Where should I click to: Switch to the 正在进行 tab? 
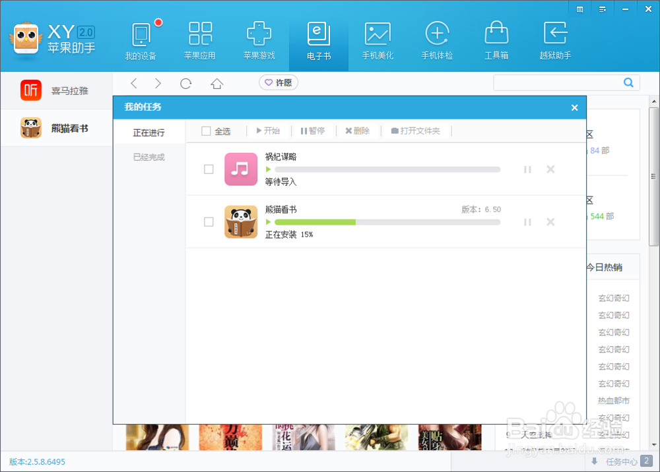point(149,133)
